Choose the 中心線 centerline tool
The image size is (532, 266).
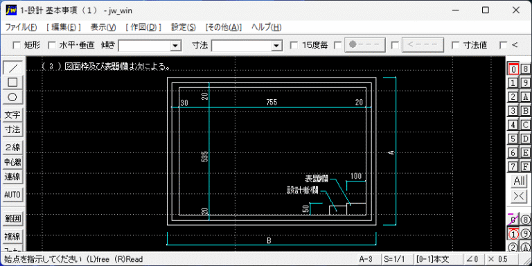[12, 162]
